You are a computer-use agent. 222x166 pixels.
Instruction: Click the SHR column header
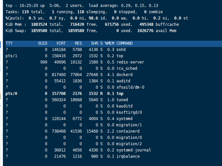95,43
